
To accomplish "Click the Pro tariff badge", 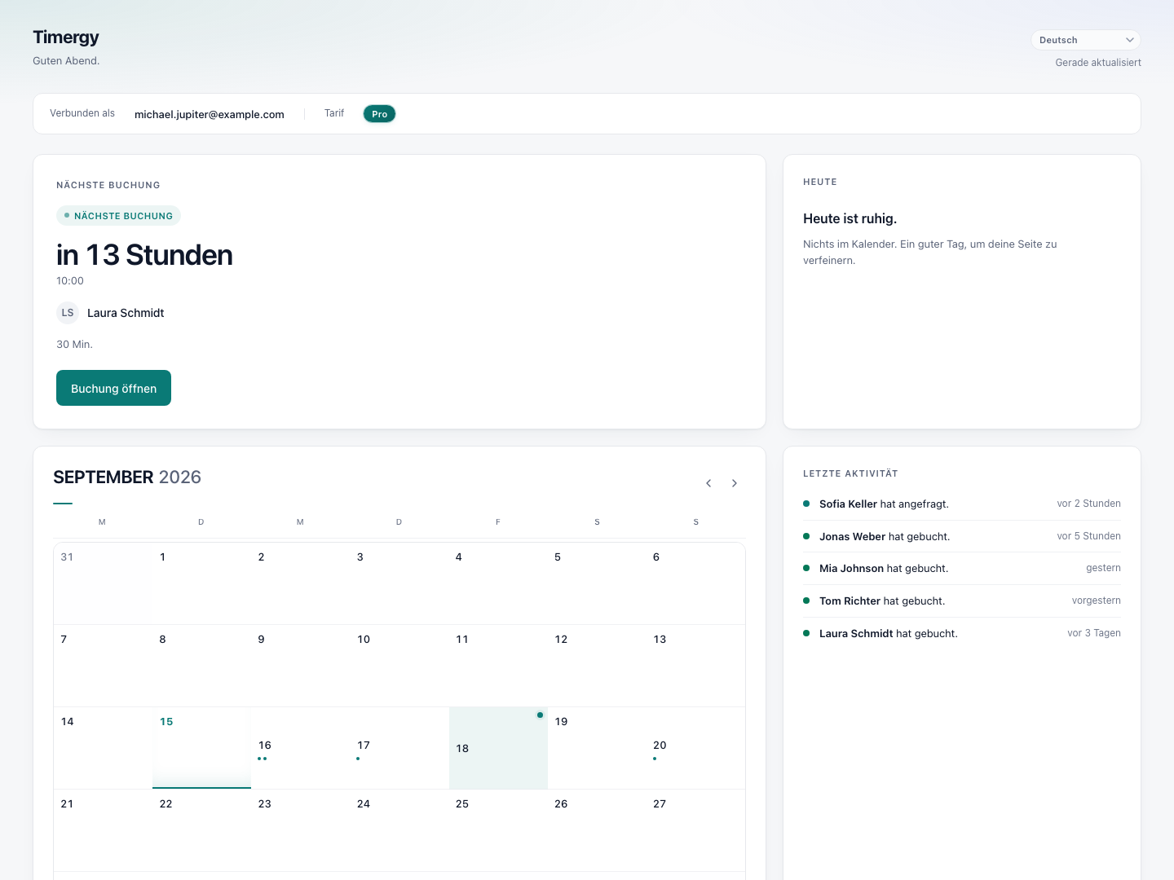I will tap(379, 114).
